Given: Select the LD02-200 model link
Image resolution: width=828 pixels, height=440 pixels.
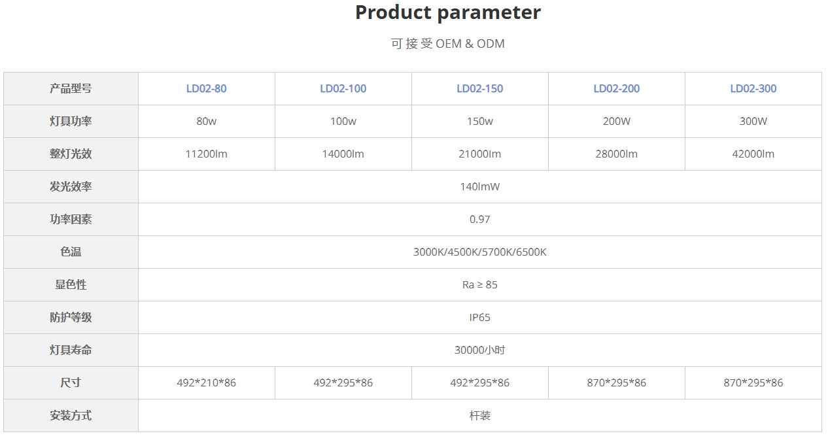Looking at the screenshot, I should pyautogui.click(x=616, y=89).
